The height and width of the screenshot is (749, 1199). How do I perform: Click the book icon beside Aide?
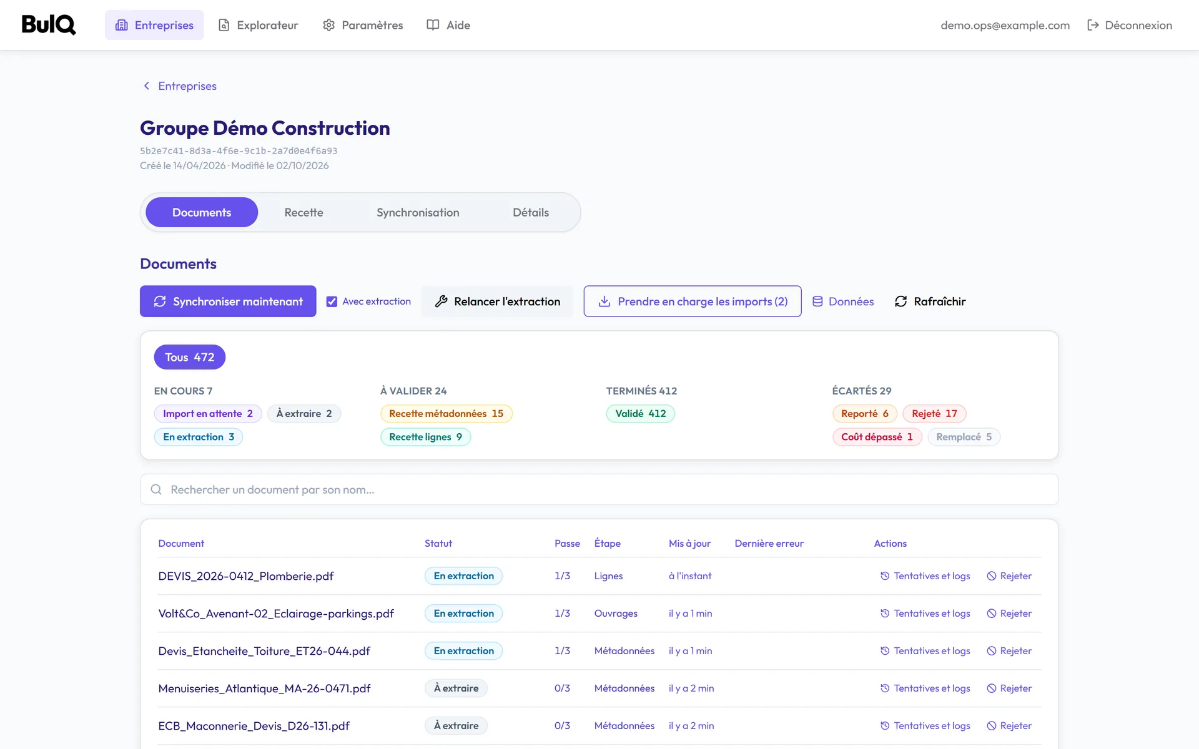point(433,25)
